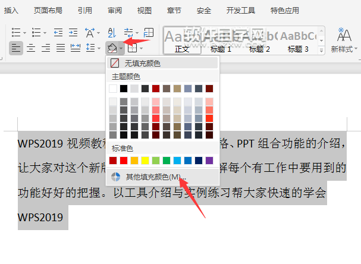The width and height of the screenshot is (361, 264).
Task: Pick green standard color
Action: coord(167,161)
